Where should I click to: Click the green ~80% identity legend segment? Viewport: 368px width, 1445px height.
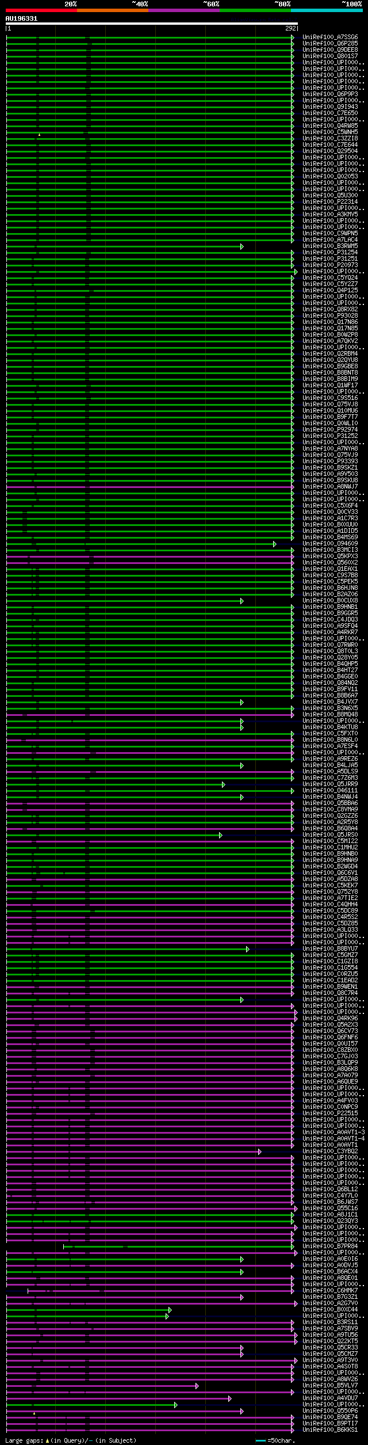click(x=255, y=10)
